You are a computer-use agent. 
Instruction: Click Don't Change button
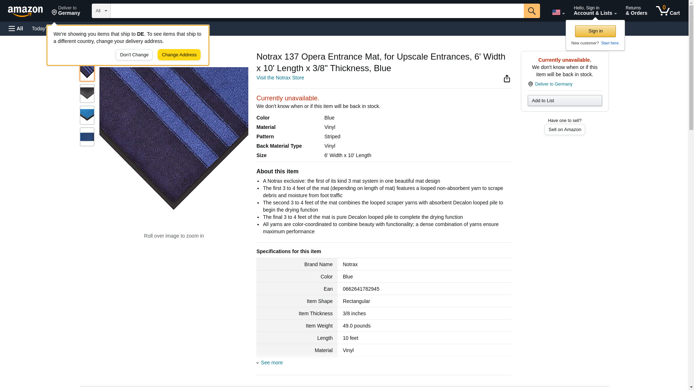[134, 55]
